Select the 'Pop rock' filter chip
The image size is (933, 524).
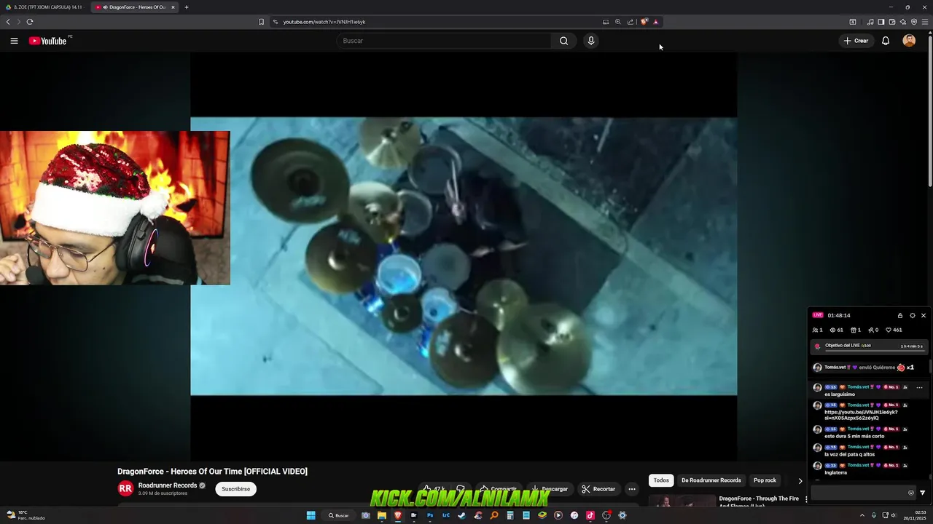[765, 480]
